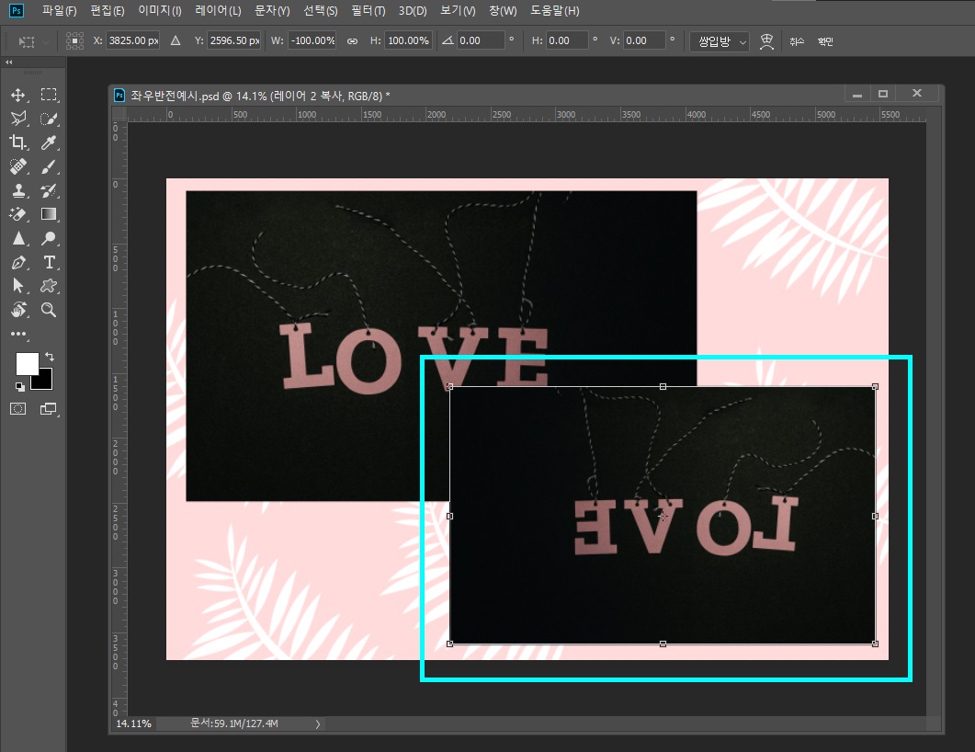
Task: Toggle Quick Mask mode
Action: click(18, 409)
